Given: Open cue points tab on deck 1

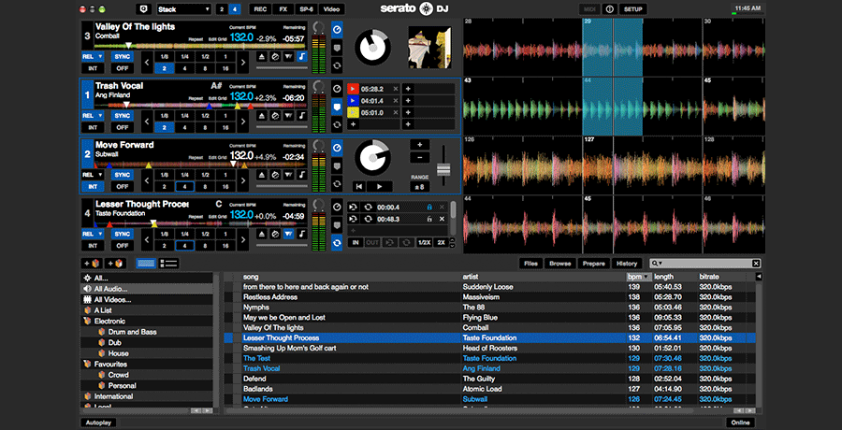Looking at the screenshot, I should tap(337, 107).
